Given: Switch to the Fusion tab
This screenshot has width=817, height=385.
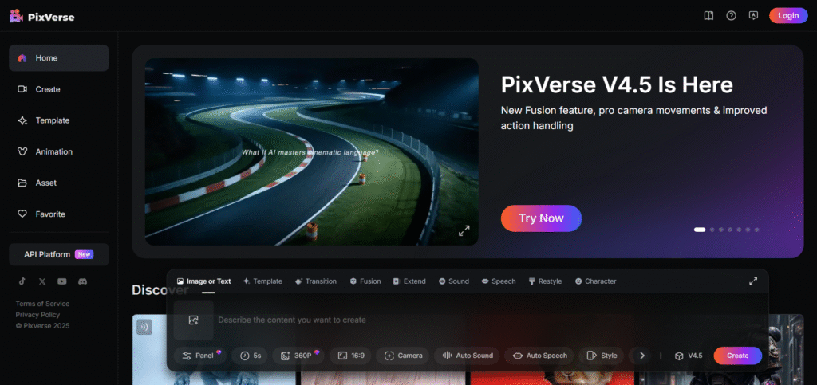Looking at the screenshot, I should (x=365, y=281).
